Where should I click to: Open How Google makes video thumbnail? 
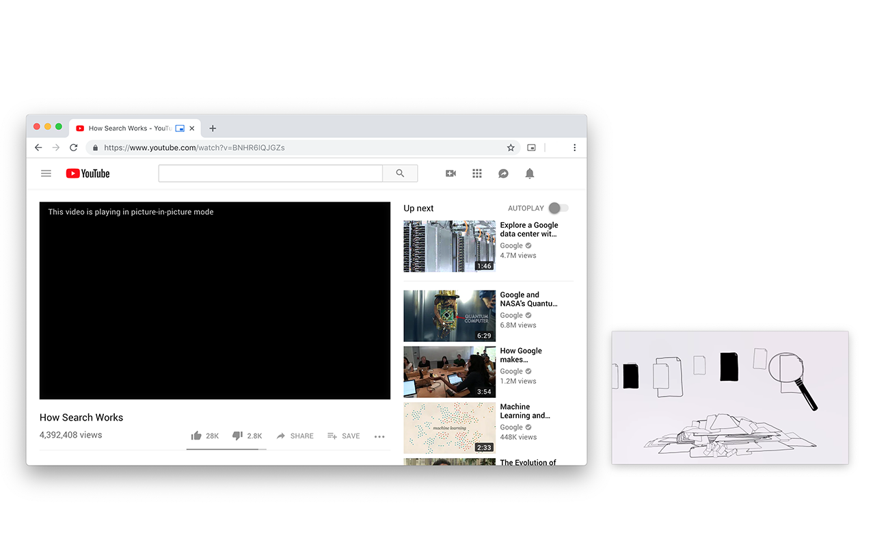[x=450, y=372]
